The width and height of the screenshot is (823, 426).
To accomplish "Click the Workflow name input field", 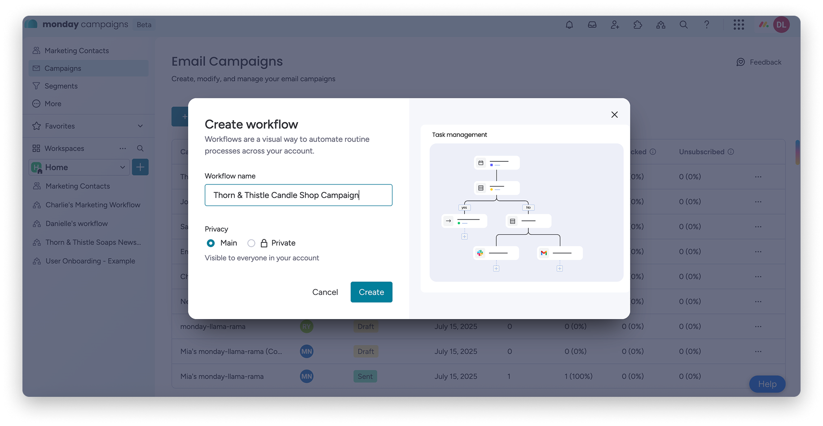I will point(299,195).
